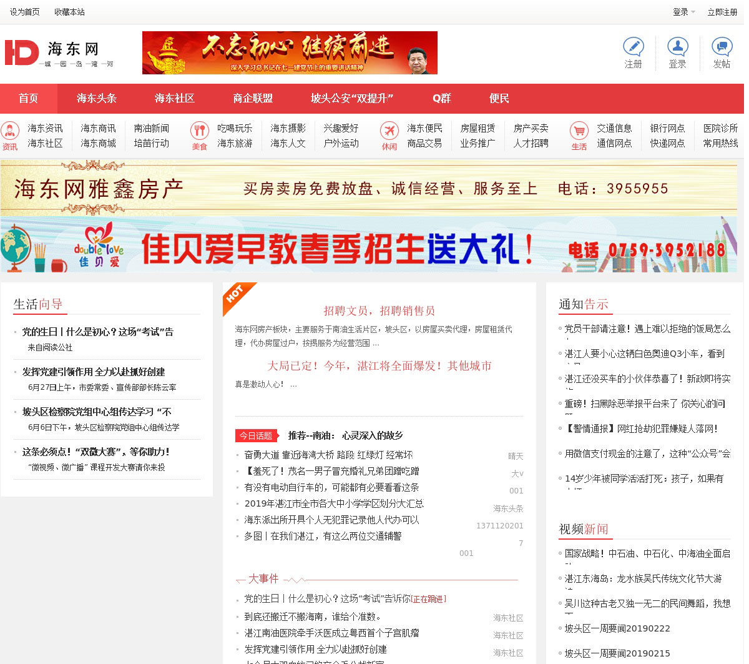Viewport: 749px width, 664px height.
Task: Click the 登录 user icon in header
Action: (677, 47)
